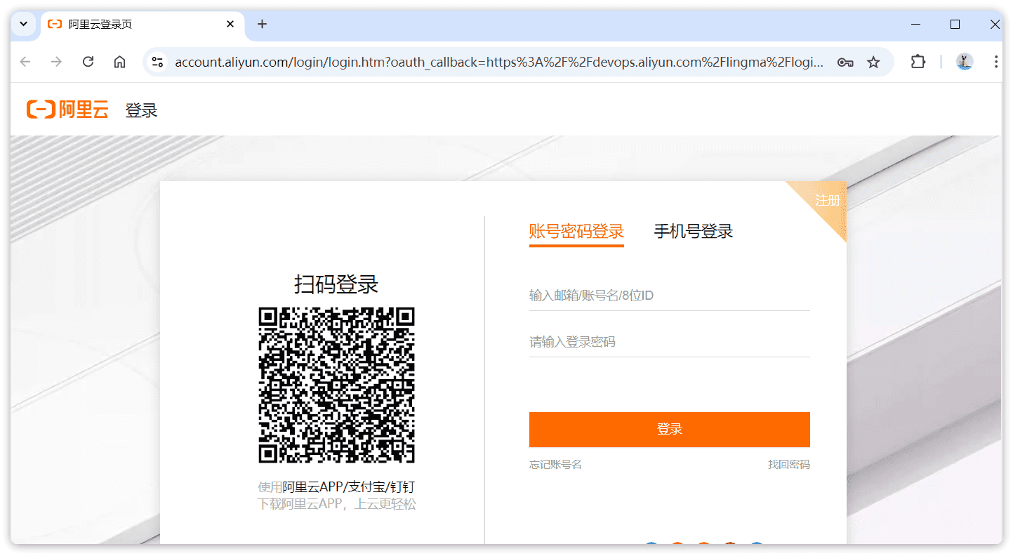This screenshot has width=1013, height=556.
Task: Open the 忘记账号名 link
Action: 555,465
